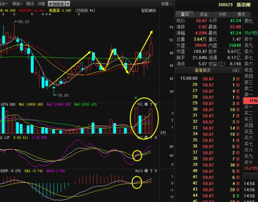Open the 预警 alert menu

tap(42, 3)
